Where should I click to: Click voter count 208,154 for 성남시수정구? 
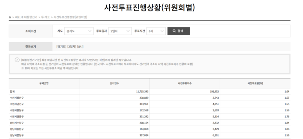click(x=144, y=123)
